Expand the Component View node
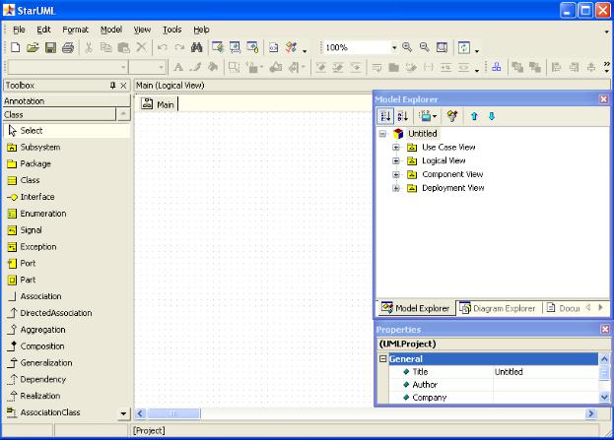Viewport: 614px width, 440px height. pos(396,174)
